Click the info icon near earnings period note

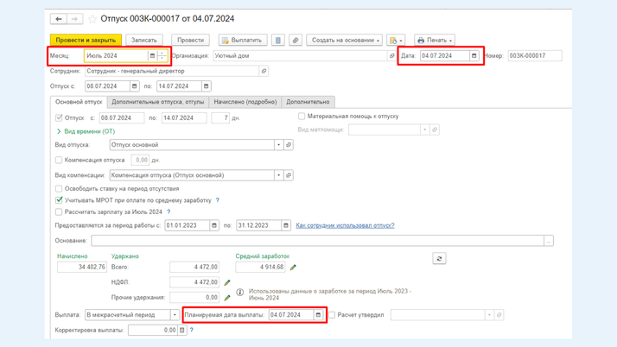pyautogui.click(x=240, y=292)
